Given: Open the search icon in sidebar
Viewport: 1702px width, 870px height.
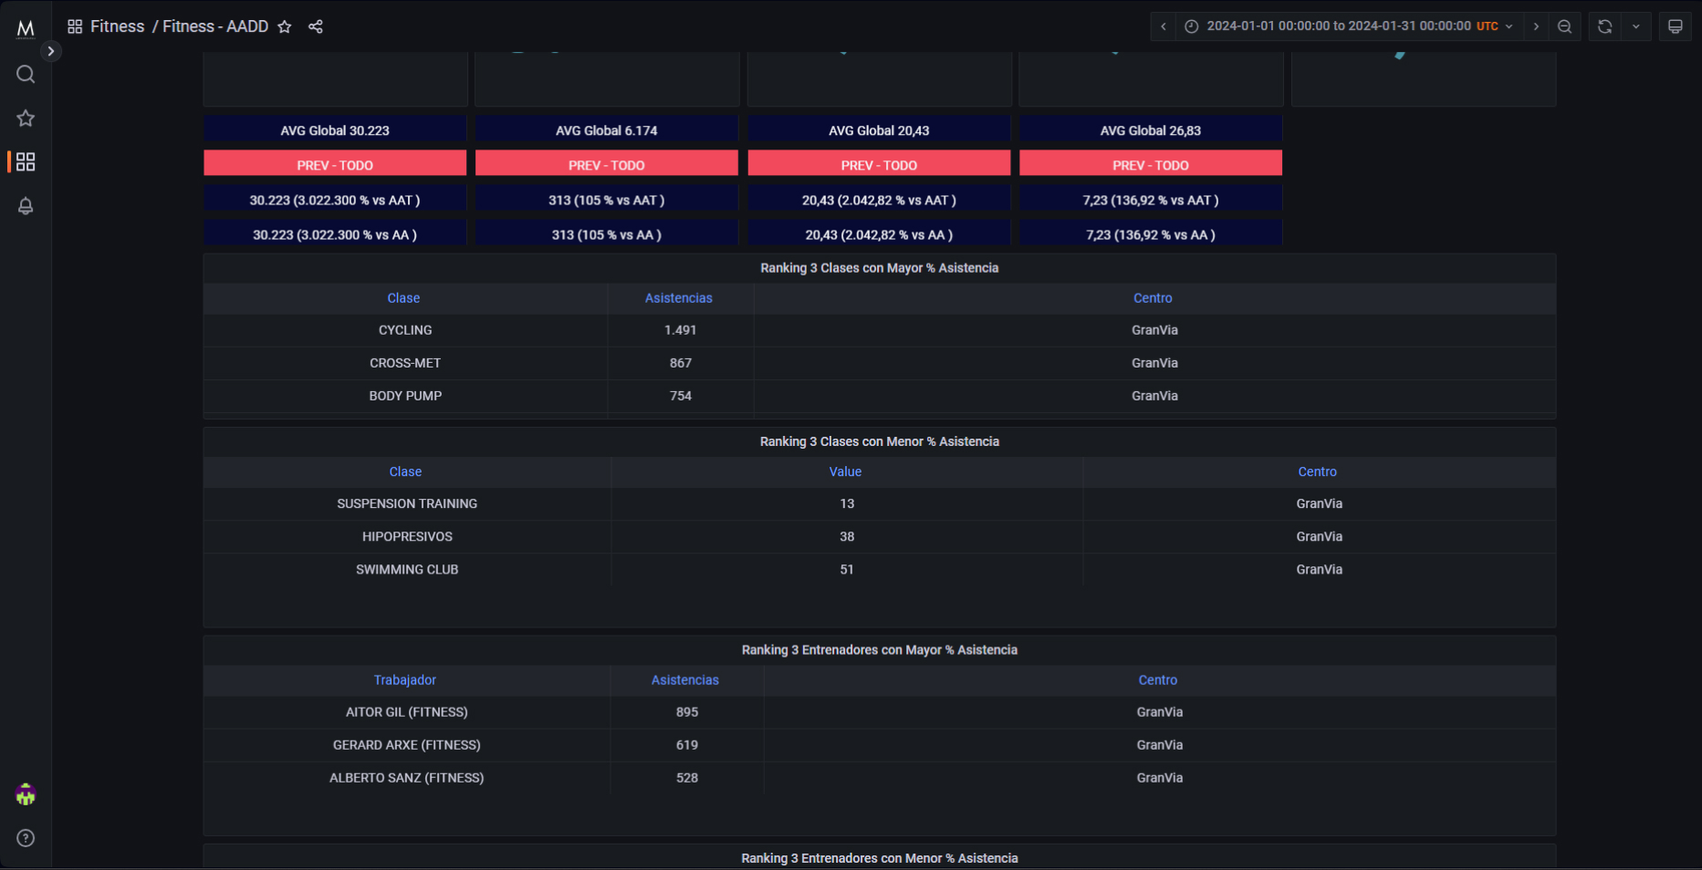Looking at the screenshot, I should (x=26, y=74).
